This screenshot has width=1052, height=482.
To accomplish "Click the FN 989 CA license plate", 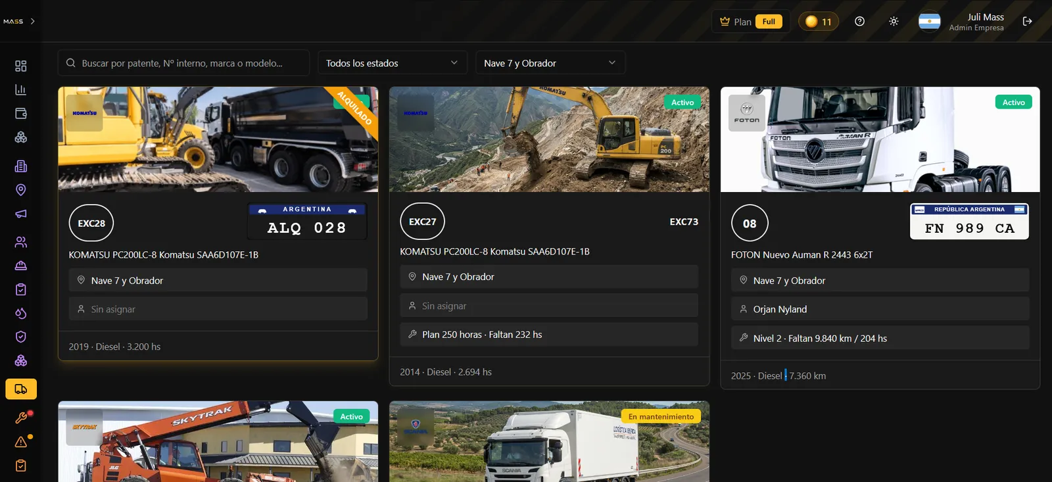I will (x=969, y=222).
